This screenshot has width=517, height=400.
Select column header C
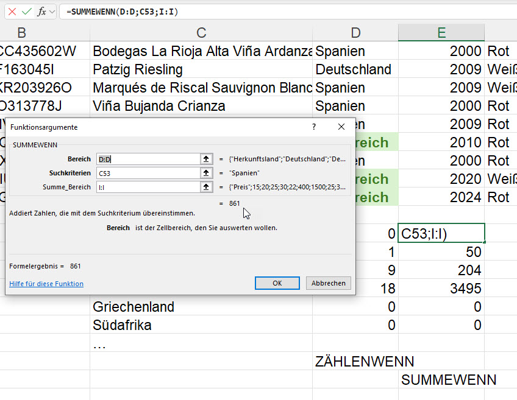click(201, 33)
